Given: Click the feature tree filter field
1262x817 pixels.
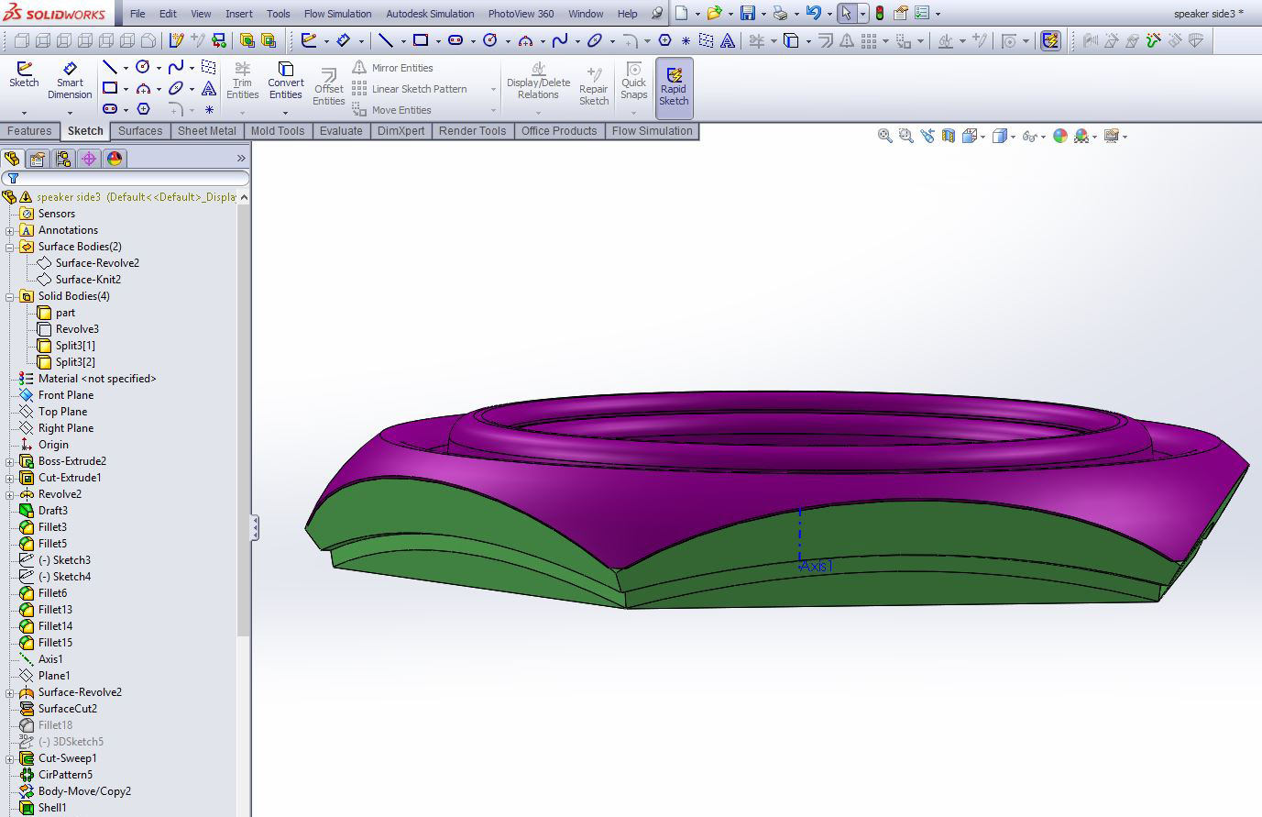Looking at the screenshot, I should point(126,178).
